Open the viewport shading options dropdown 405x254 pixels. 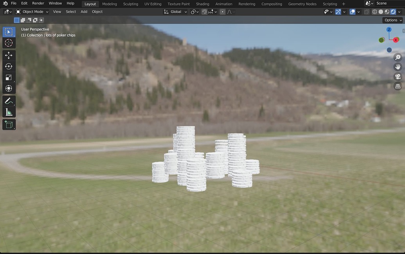(399, 12)
